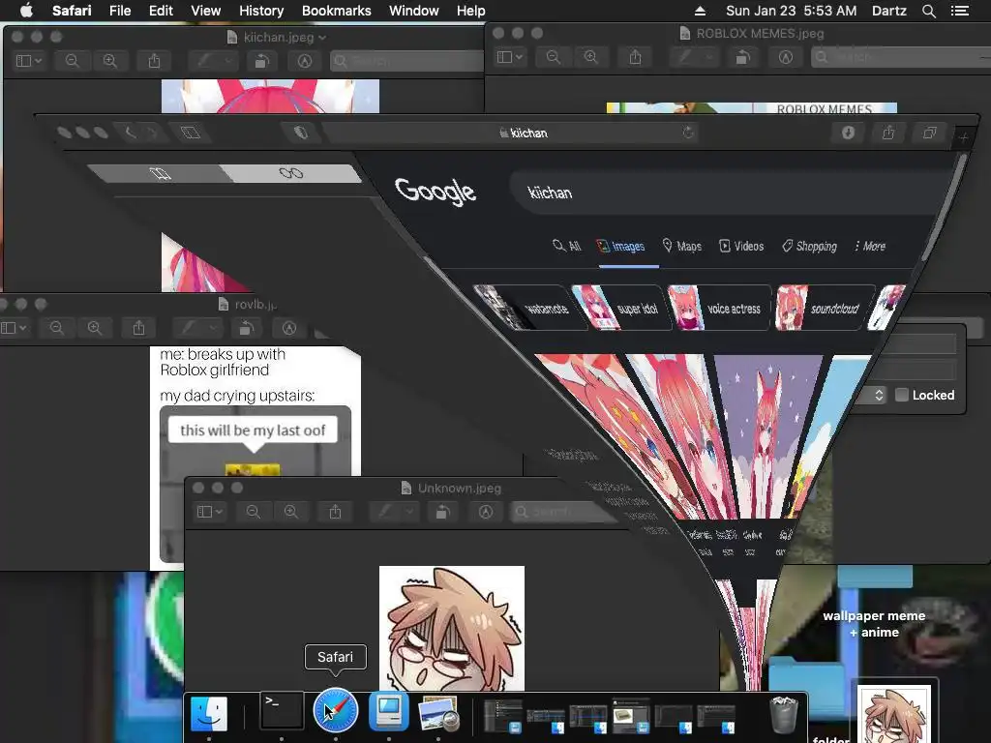Rotate the rovlb image
The width and height of the screenshot is (991, 743).
point(247,328)
